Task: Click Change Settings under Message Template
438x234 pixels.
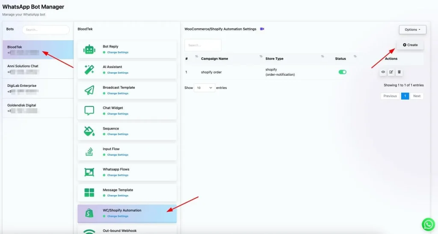Action: (x=118, y=195)
